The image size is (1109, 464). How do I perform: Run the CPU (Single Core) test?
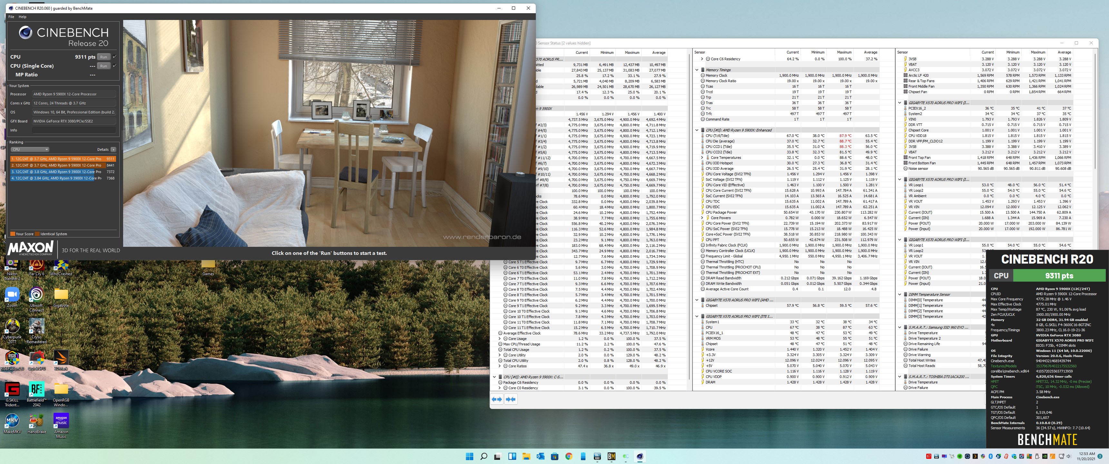pos(103,66)
